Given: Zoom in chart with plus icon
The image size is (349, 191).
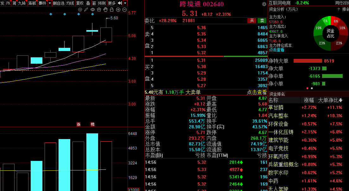Looking at the screenshot, I should pyautogui.click(x=118, y=10).
